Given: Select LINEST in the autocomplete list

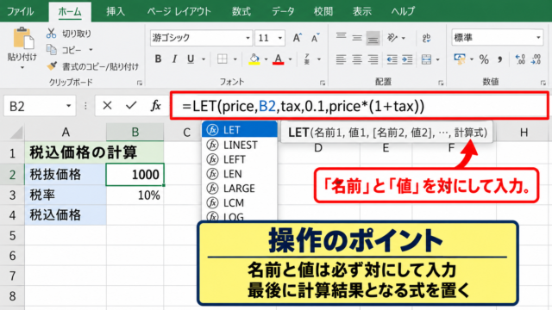Looking at the screenshot, I should [x=240, y=145].
